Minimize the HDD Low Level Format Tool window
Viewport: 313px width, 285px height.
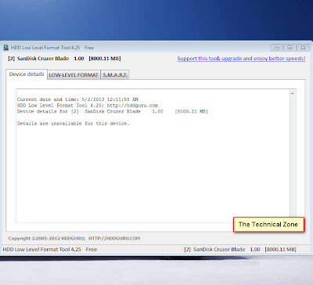[277, 48]
